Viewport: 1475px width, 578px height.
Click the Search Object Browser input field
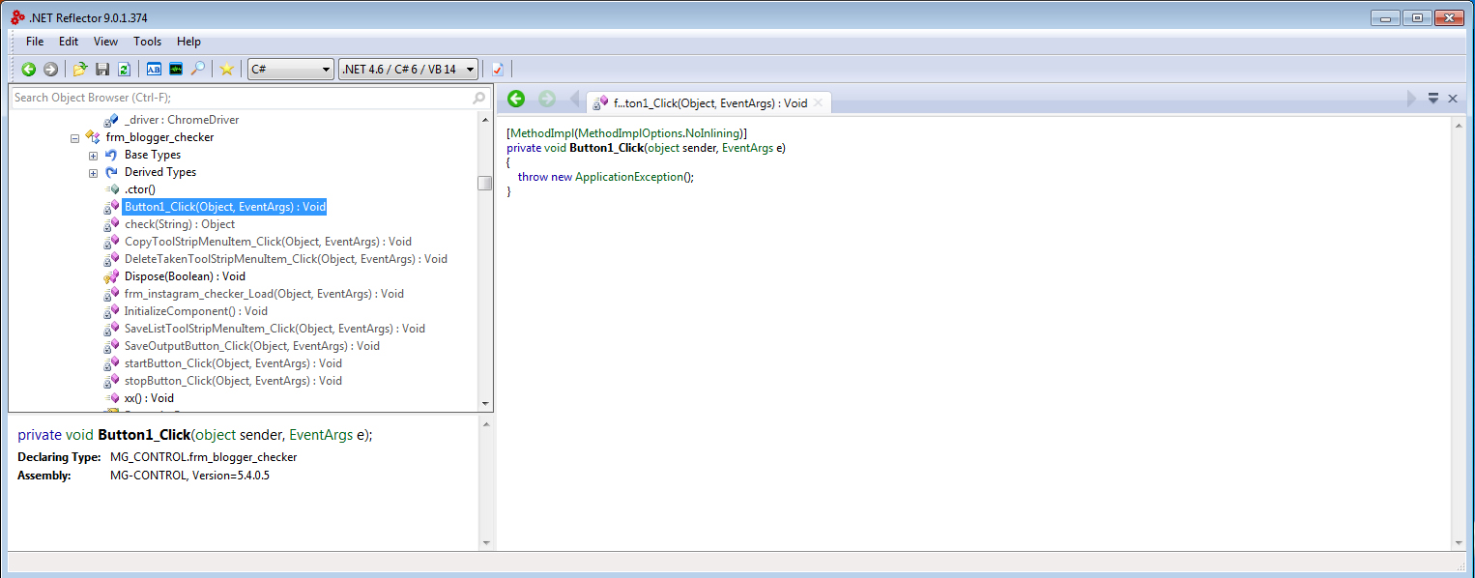click(240, 98)
